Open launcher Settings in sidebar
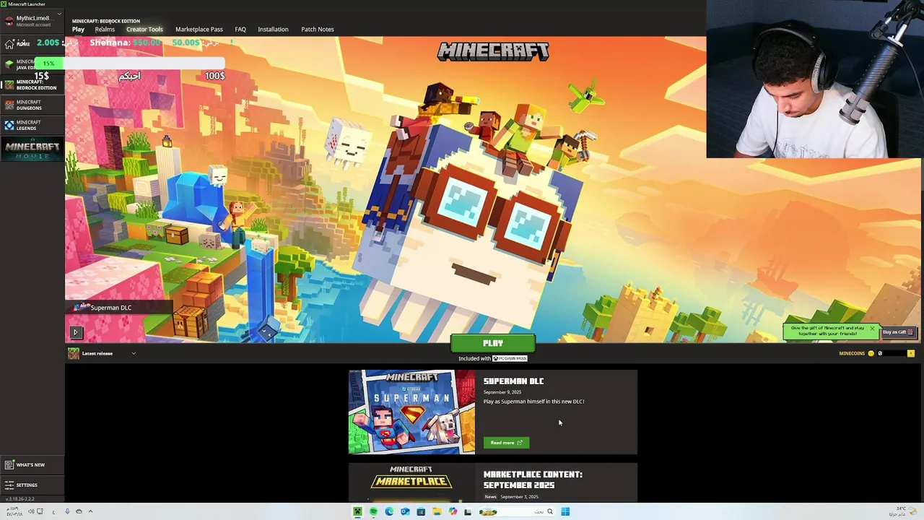 [x=32, y=485]
